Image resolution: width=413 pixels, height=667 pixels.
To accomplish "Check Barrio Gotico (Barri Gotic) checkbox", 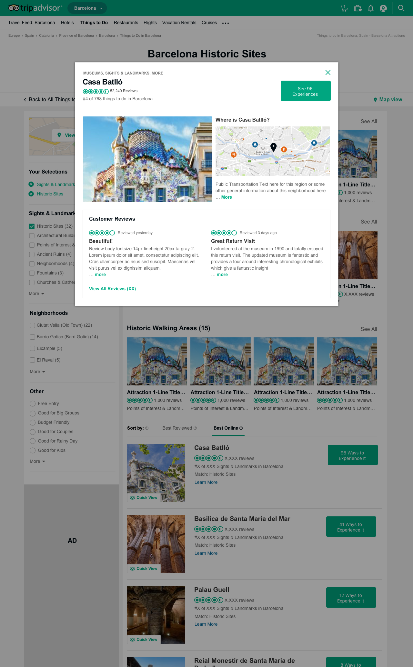I will click(x=32, y=337).
